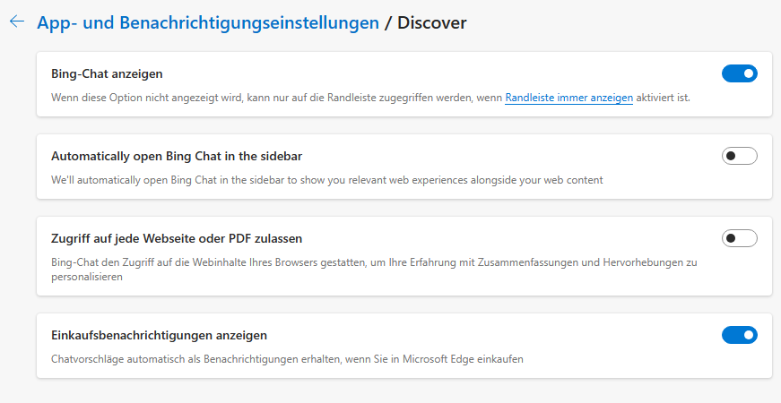Image resolution: width=781 pixels, height=403 pixels.
Task: Disable Einkaufsbenachrichtigungen anzeigen toggle
Action: [x=739, y=335]
